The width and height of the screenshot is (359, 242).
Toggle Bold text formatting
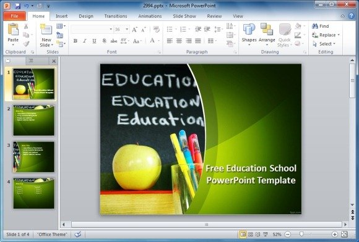coord(75,41)
